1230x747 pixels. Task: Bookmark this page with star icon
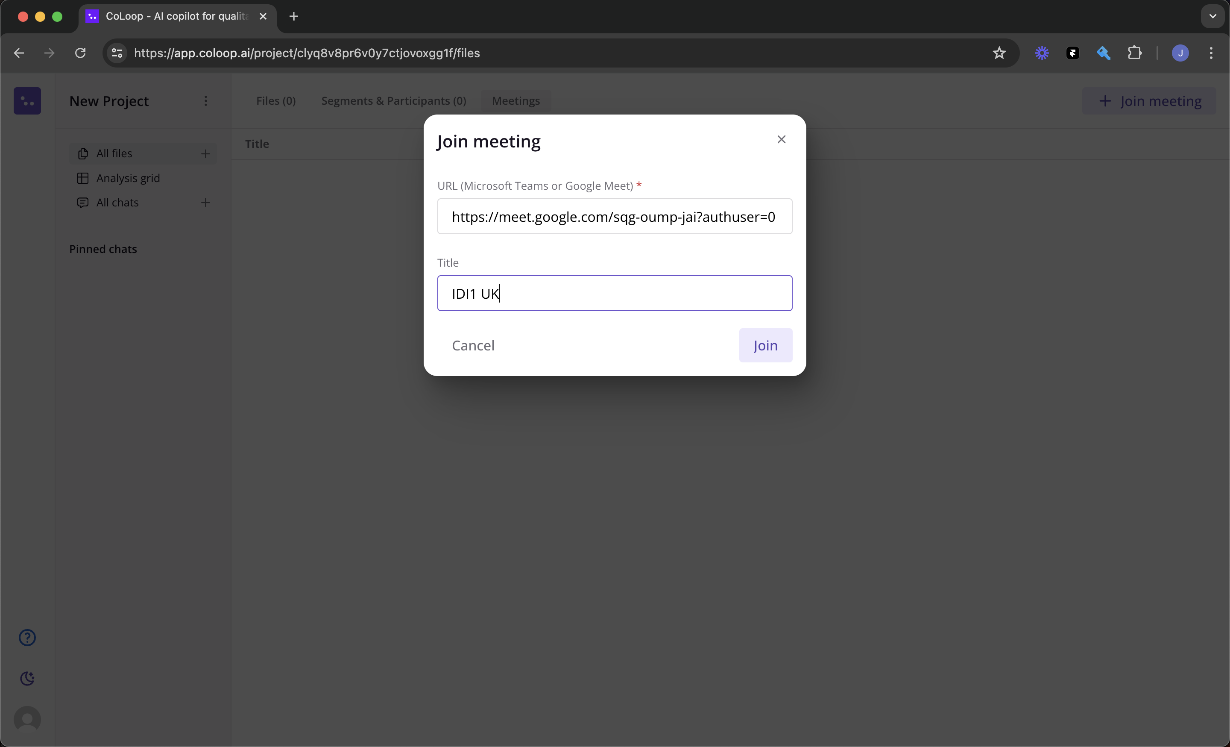click(999, 53)
